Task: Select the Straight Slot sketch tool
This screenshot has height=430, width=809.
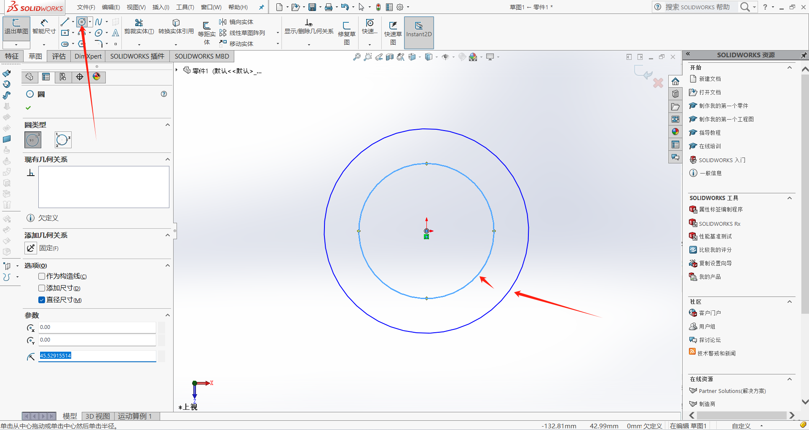Action: pos(65,44)
